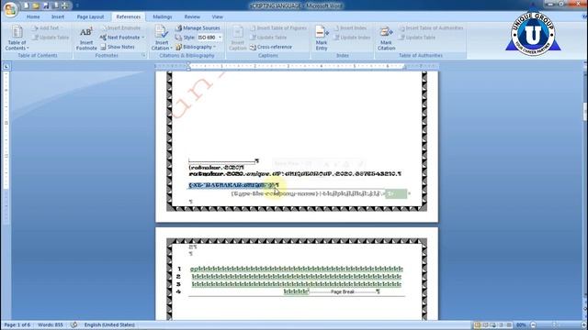Click Insert Table of Authorities
The height and width of the screenshot is (330, 588).
click(x=431, y=28)
